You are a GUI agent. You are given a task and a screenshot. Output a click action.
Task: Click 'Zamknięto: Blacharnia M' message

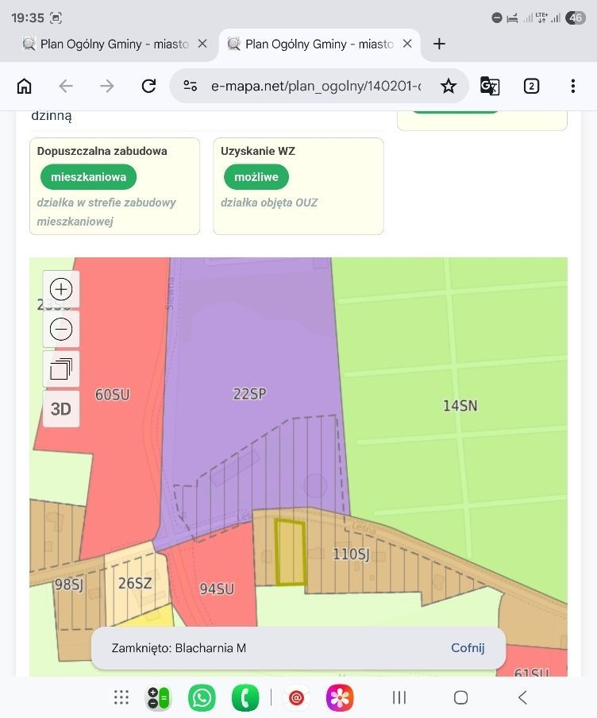click(179, 648)
